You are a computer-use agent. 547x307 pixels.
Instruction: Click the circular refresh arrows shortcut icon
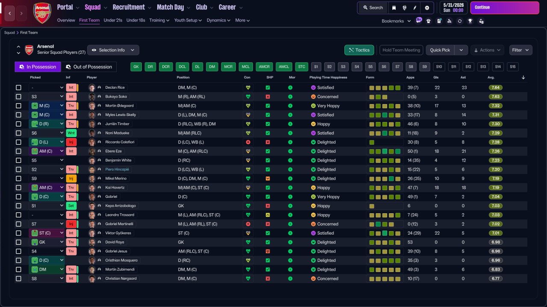point(460,21)
